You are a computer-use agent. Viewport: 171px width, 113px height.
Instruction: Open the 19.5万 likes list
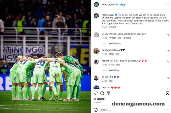click(x=99, y=99)
